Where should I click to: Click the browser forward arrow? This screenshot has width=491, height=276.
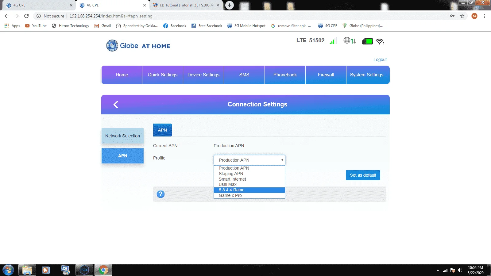coord(17,16)
